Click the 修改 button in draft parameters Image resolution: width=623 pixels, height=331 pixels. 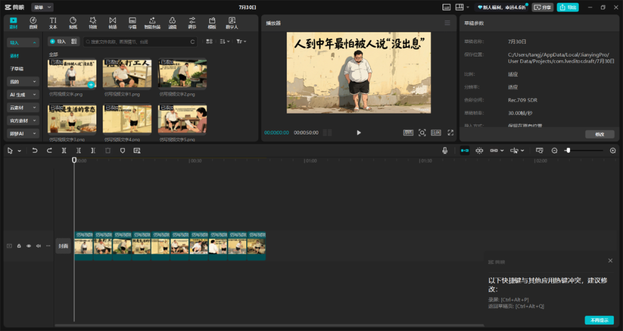(x=599, y=134)
